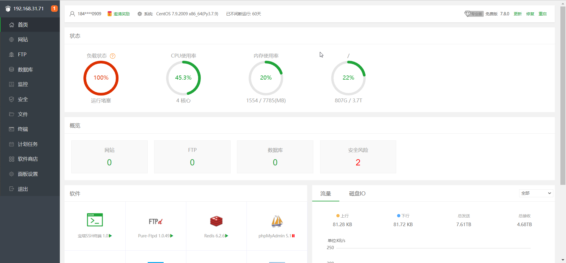
Task: Switch to the 磁盘IO tab
Action: pos(357,194)
